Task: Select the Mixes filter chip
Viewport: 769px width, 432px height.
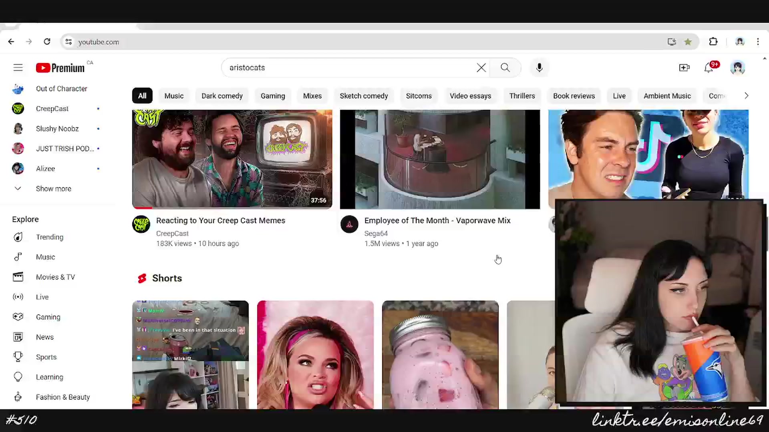Action: [x=312, y=96]
